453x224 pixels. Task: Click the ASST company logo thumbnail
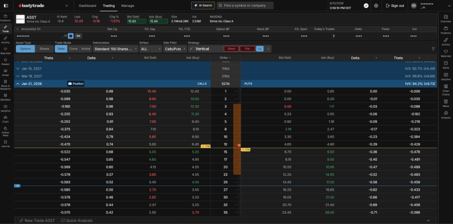click(x=20, y=19)
